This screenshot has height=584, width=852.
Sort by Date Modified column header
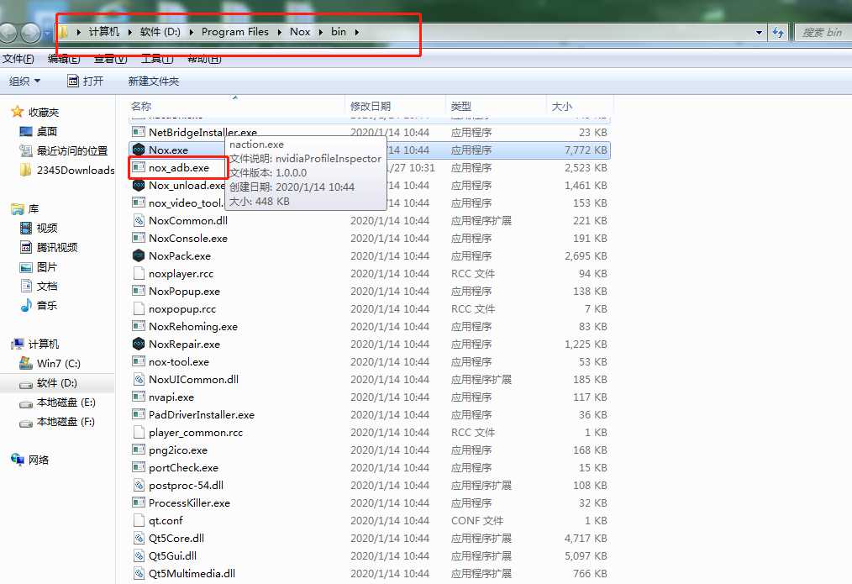click(x=395, y=106)
